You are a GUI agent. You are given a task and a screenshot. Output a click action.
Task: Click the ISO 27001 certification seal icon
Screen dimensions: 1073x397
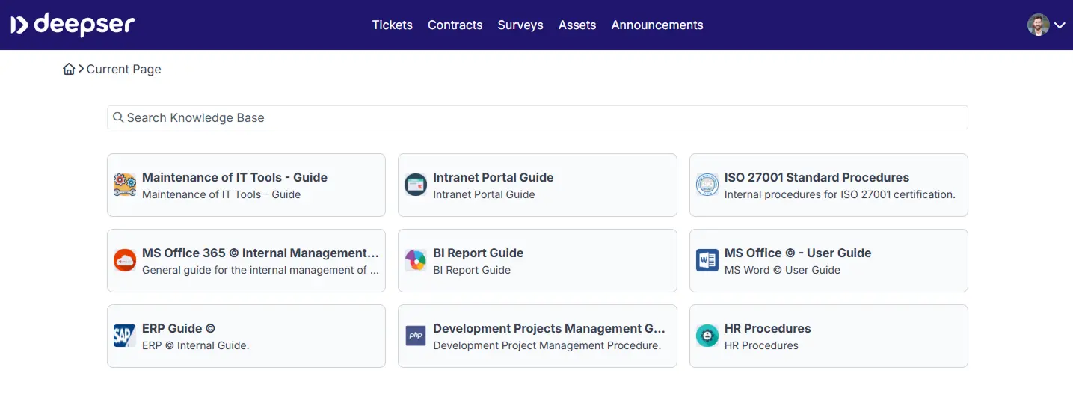707,185
